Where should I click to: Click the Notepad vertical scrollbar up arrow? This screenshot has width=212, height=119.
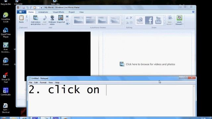(x=194, y=86)
